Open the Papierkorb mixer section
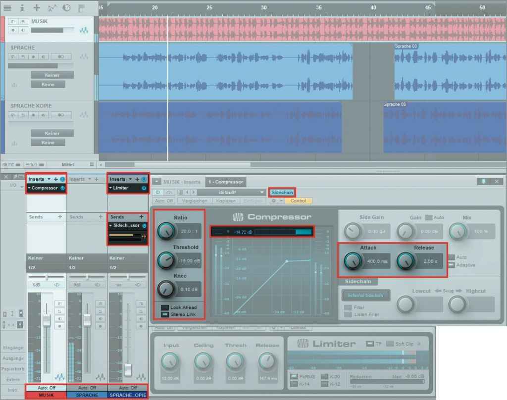 coord(13,369)
